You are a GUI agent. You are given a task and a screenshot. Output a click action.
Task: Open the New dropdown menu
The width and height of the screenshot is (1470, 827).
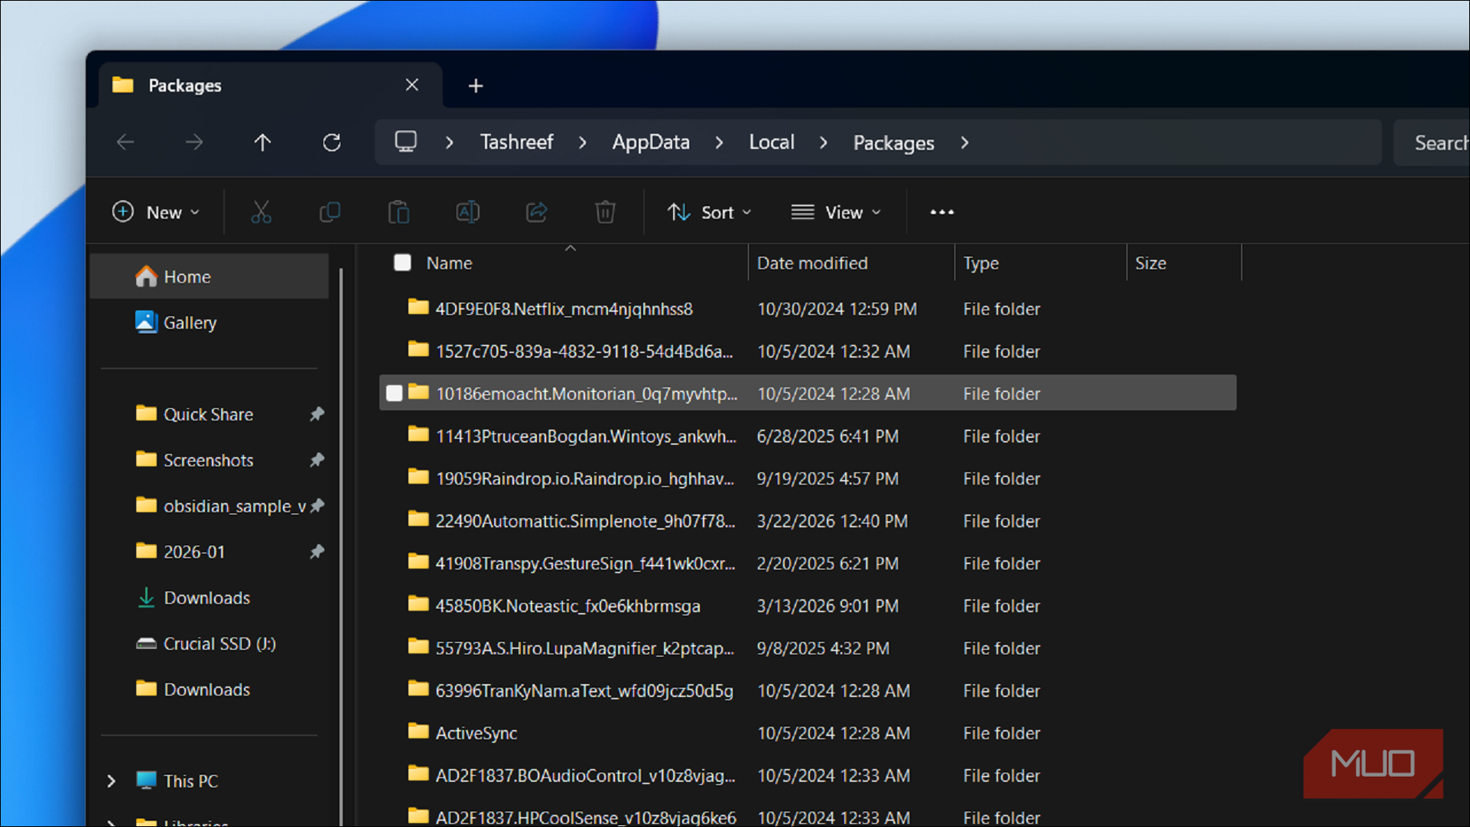click(x=156, y=212)
